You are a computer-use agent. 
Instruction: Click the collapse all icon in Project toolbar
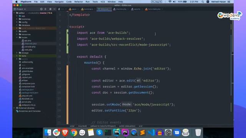pyautogui.click(x=45, y=9)
